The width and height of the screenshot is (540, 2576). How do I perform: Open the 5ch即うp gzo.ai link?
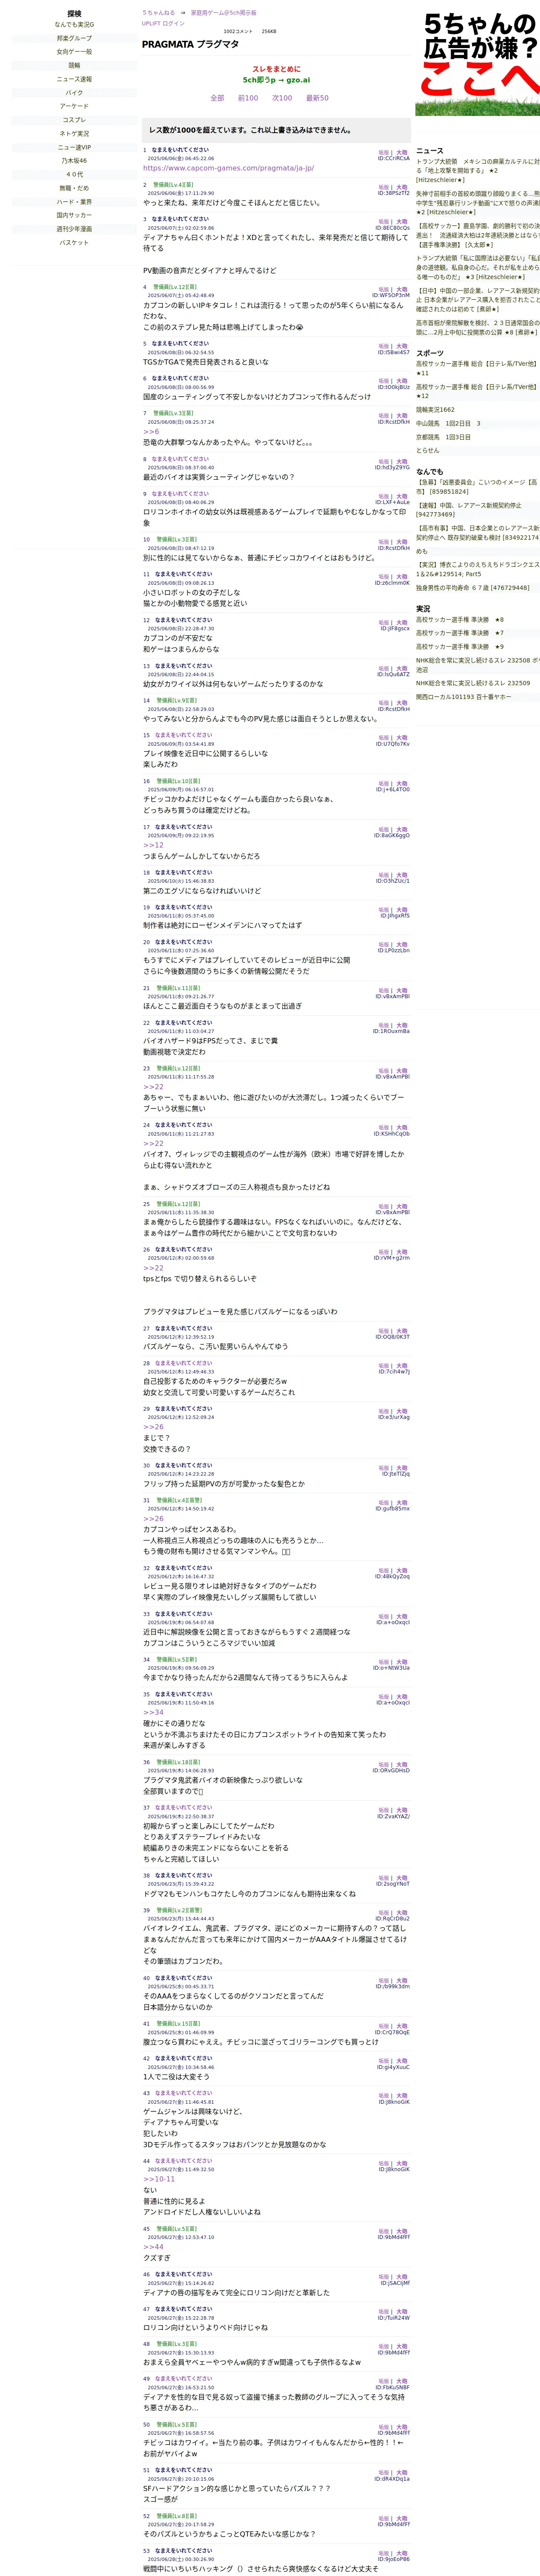276,80
